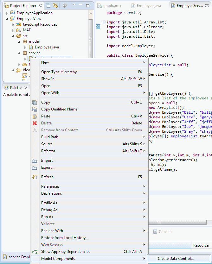
Task: Click the Employee.java file icon in tree
Action: [31, 47]
